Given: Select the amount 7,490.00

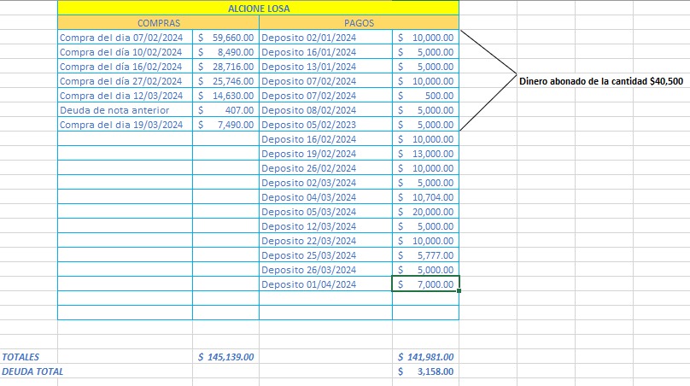Looking at the screenshot, I should tap(225, 125).
